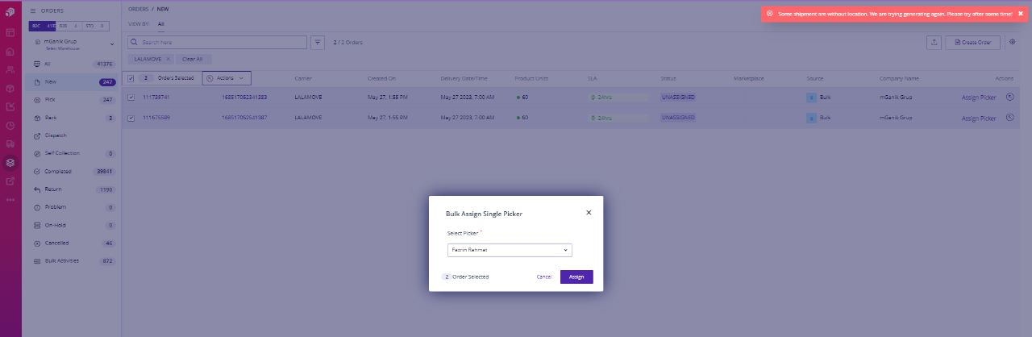Open the All orders sidebar item

click(x=73, y=64)
